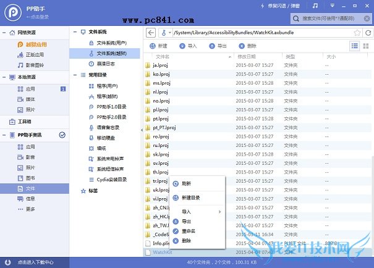Viewport: 374px width, 268px height.
Task: Click the refresh icon beside path bar
Action: [368, 33]
